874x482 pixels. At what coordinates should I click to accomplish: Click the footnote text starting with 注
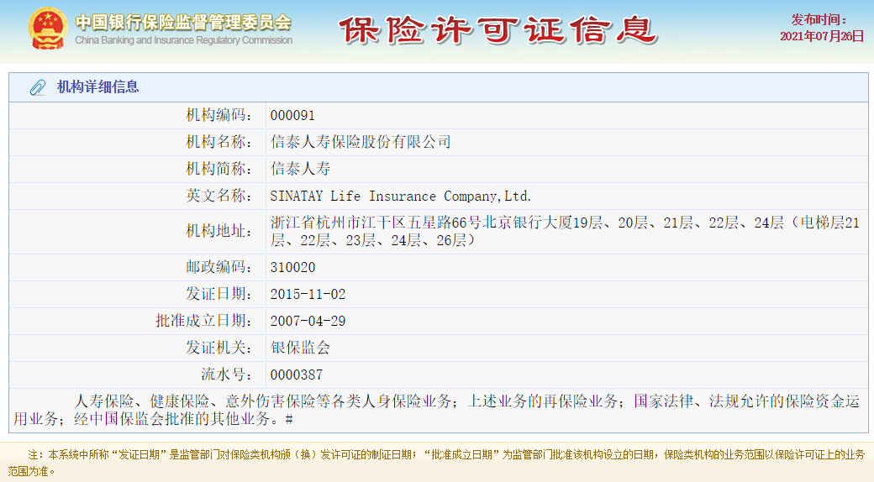point(437,463)
